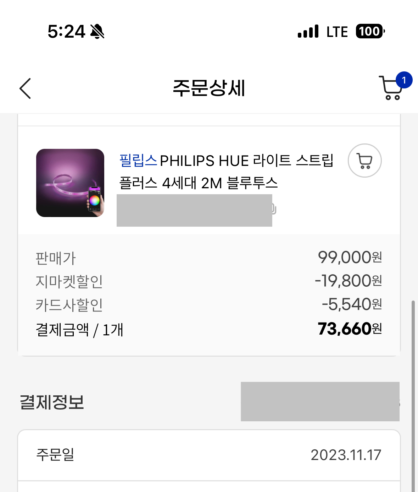Tap the 결제금액 / 1개 row
The image size is (418, 492).
pyautogui.click(x=209, y=329)
